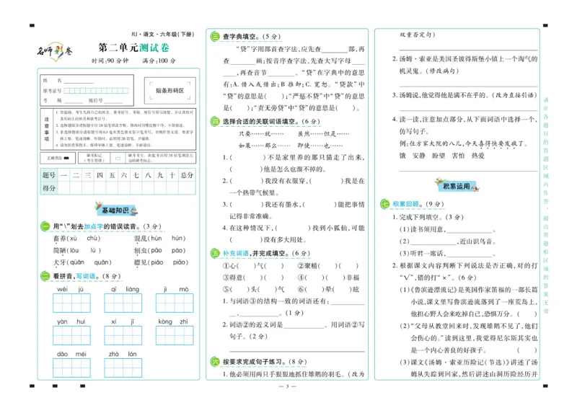This screenshot has height=413, width=577.
Task: Click the title 第二单元测试卷
Action: [134, 48]
